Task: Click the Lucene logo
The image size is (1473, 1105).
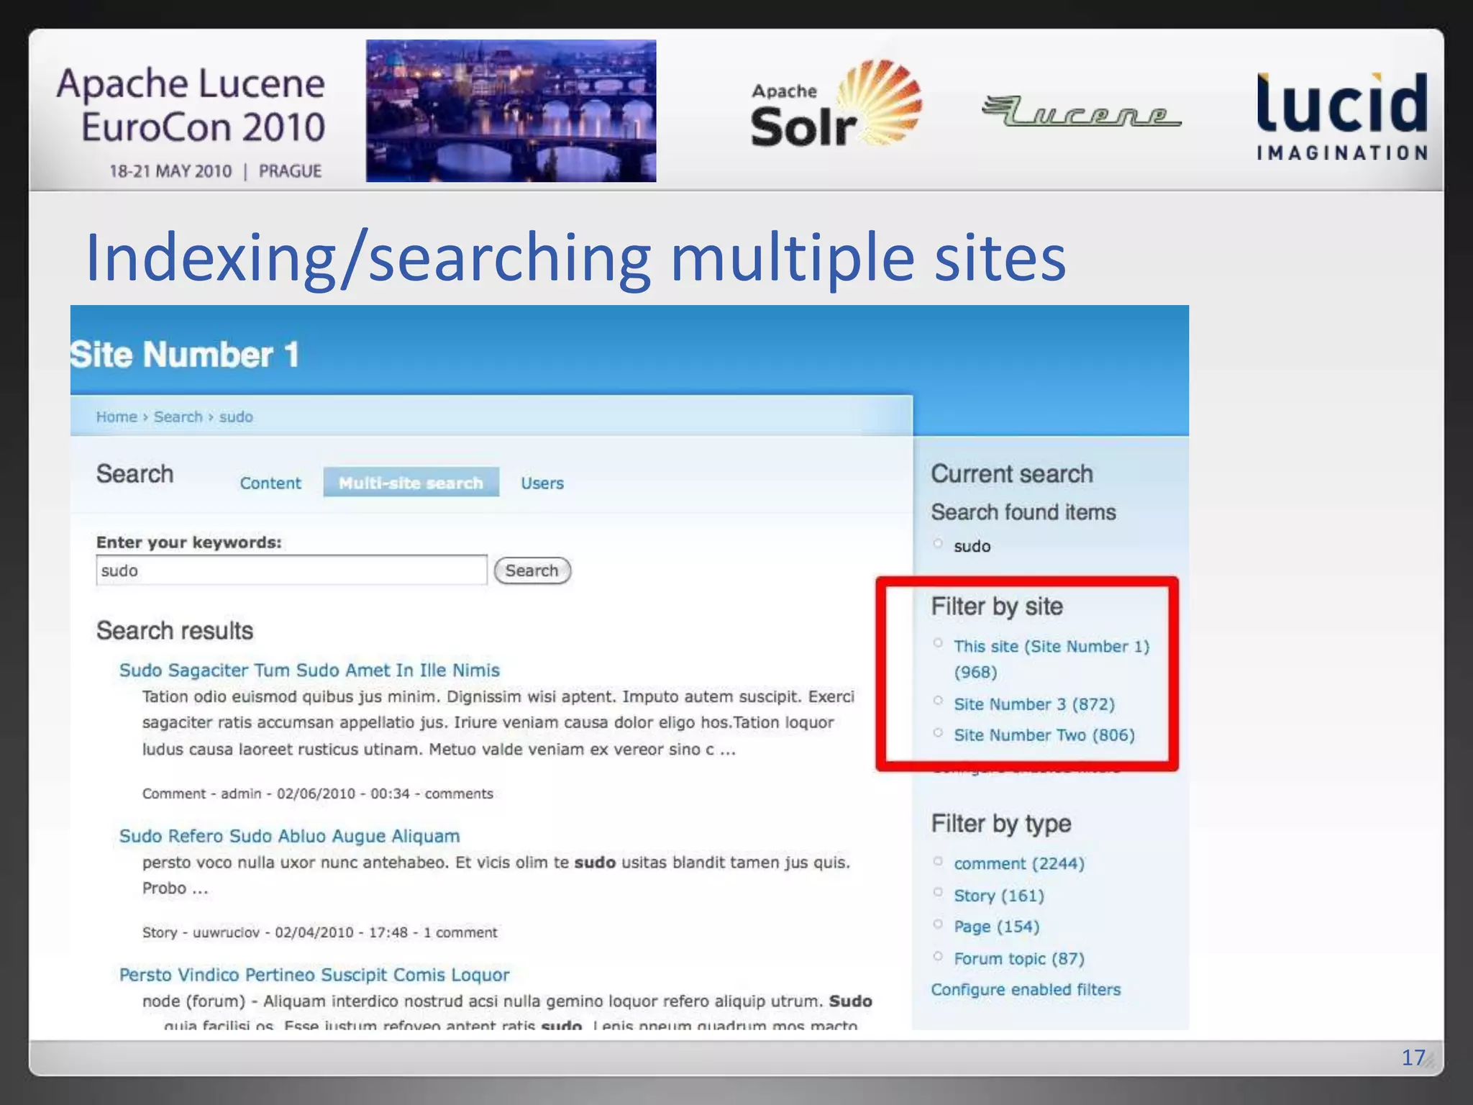Action: (1081, 112)
